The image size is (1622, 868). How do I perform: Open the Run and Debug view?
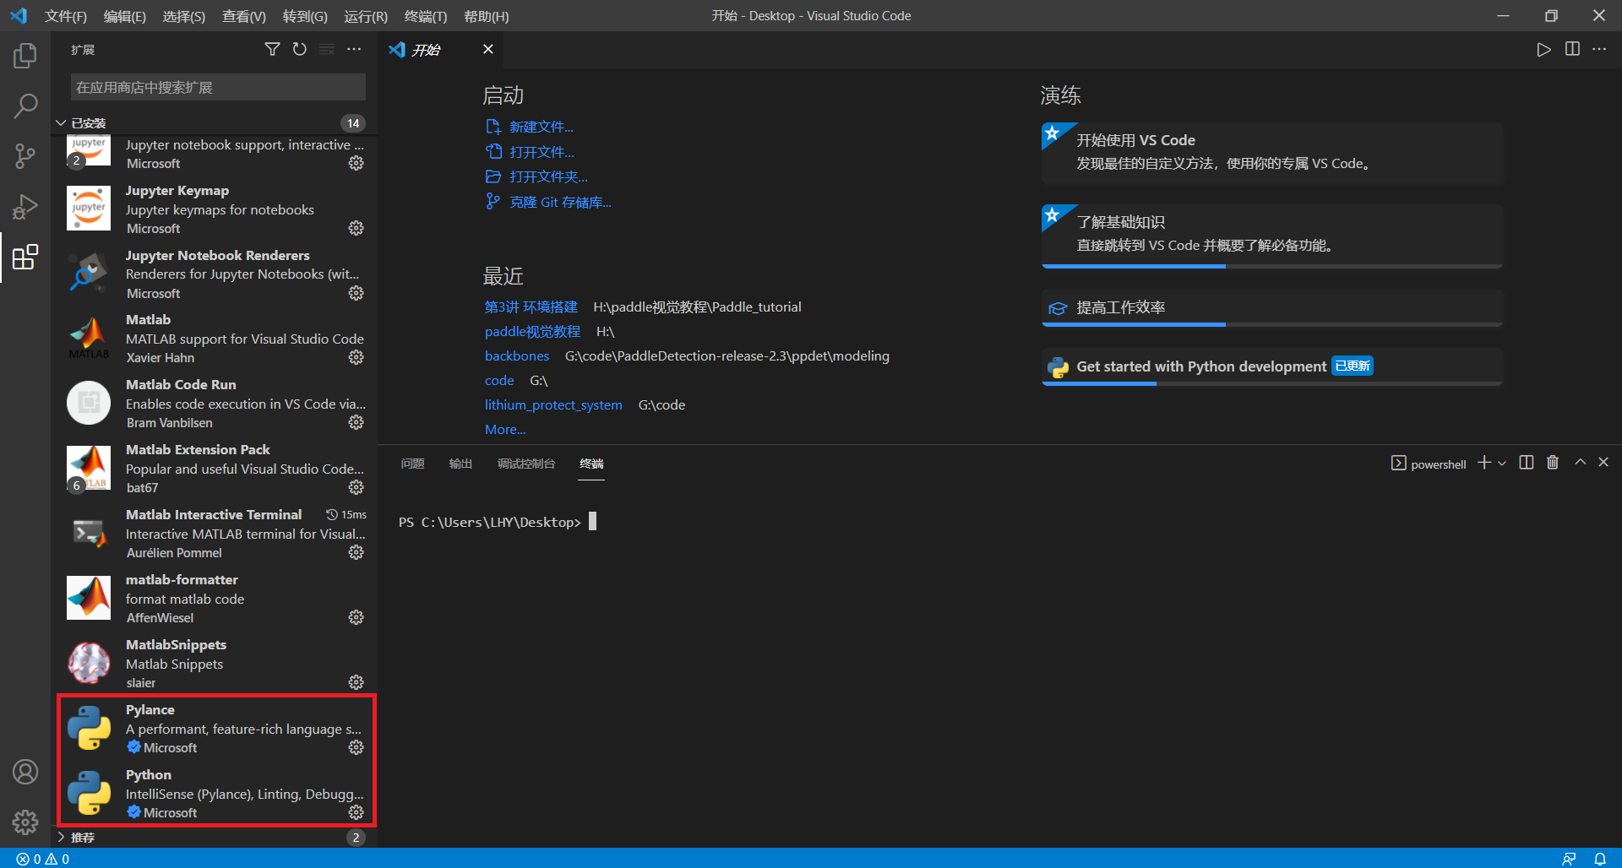coord(25,207)
